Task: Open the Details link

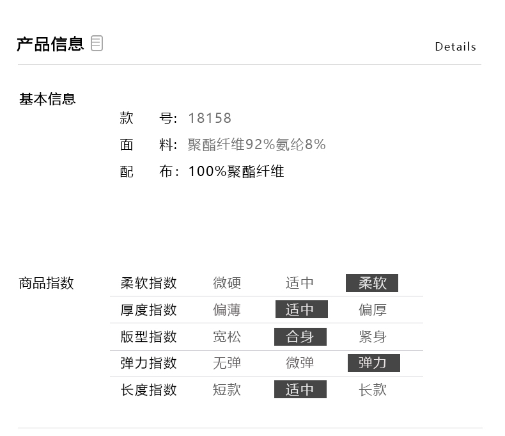Action: (455, 47)
